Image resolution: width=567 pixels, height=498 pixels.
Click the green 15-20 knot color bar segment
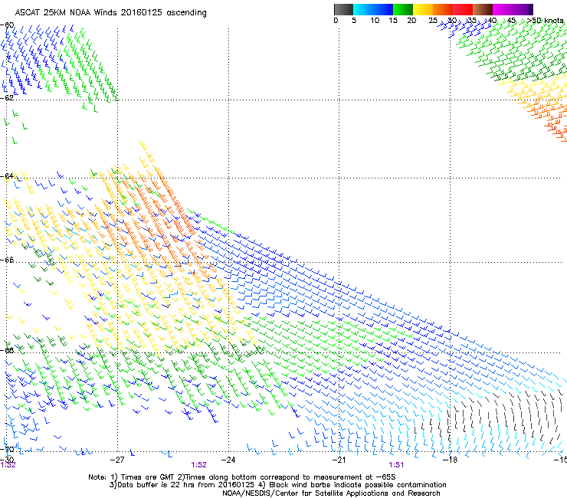pos(403,9)
